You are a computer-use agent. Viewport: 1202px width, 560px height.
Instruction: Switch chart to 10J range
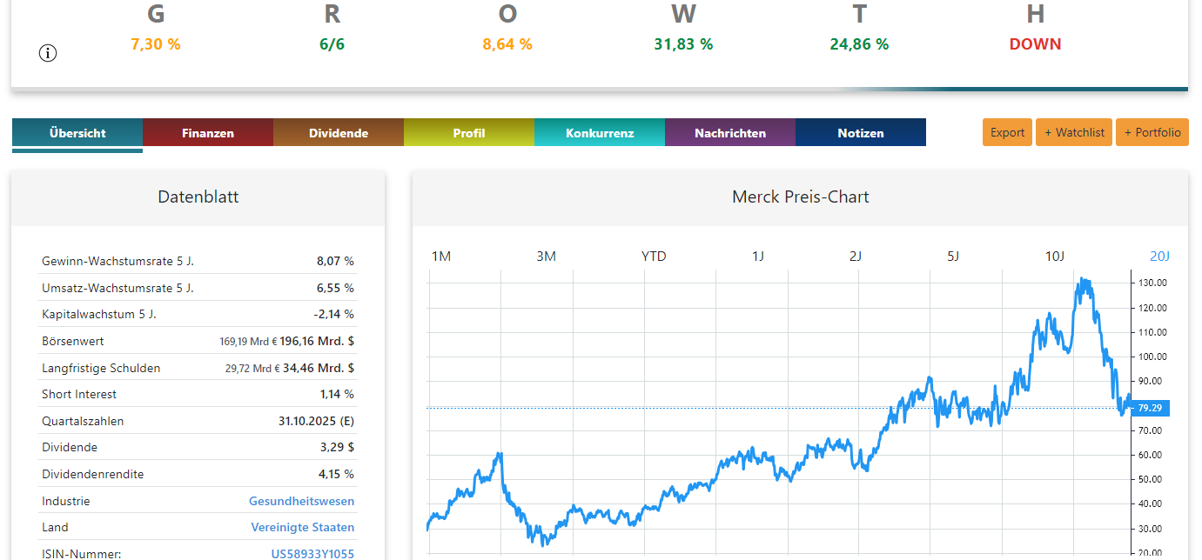pyautogui.click(x=1055, y=256)
